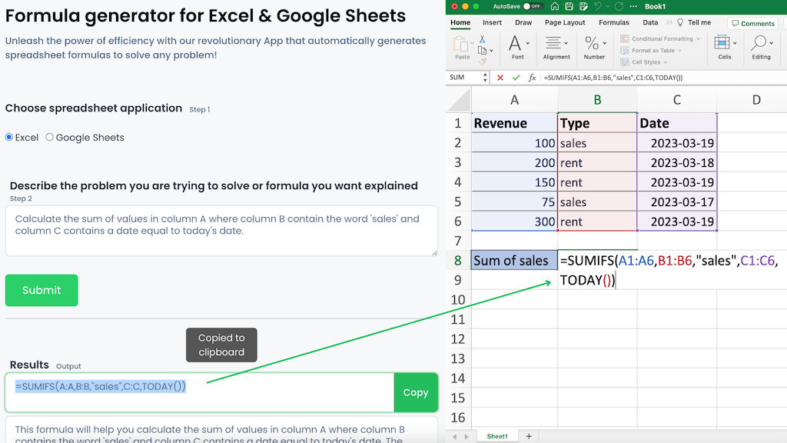Viewport: 787px width, 443px height.
Task: Select the Format Painter icon
Action: pos(481,62)
